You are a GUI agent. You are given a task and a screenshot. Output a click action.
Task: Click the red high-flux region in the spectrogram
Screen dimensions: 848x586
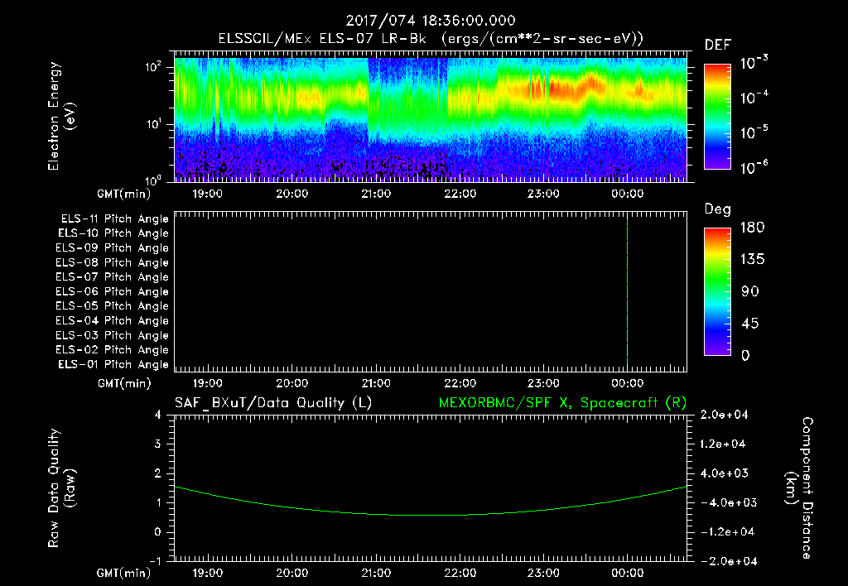(x=565, y=88)
